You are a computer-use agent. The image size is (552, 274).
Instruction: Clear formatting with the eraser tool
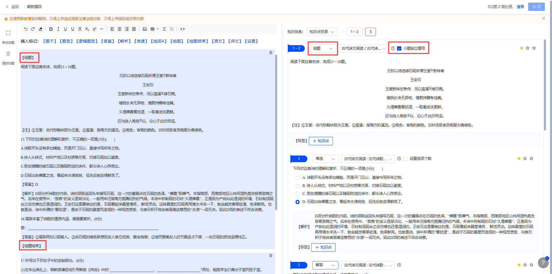[41, 29]
